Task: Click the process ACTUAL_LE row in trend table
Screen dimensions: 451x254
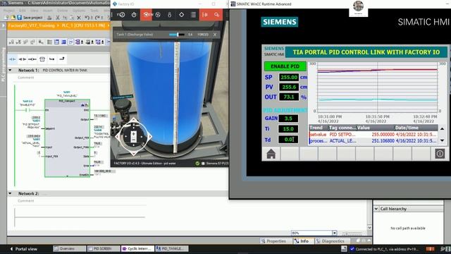Action: 373,141
